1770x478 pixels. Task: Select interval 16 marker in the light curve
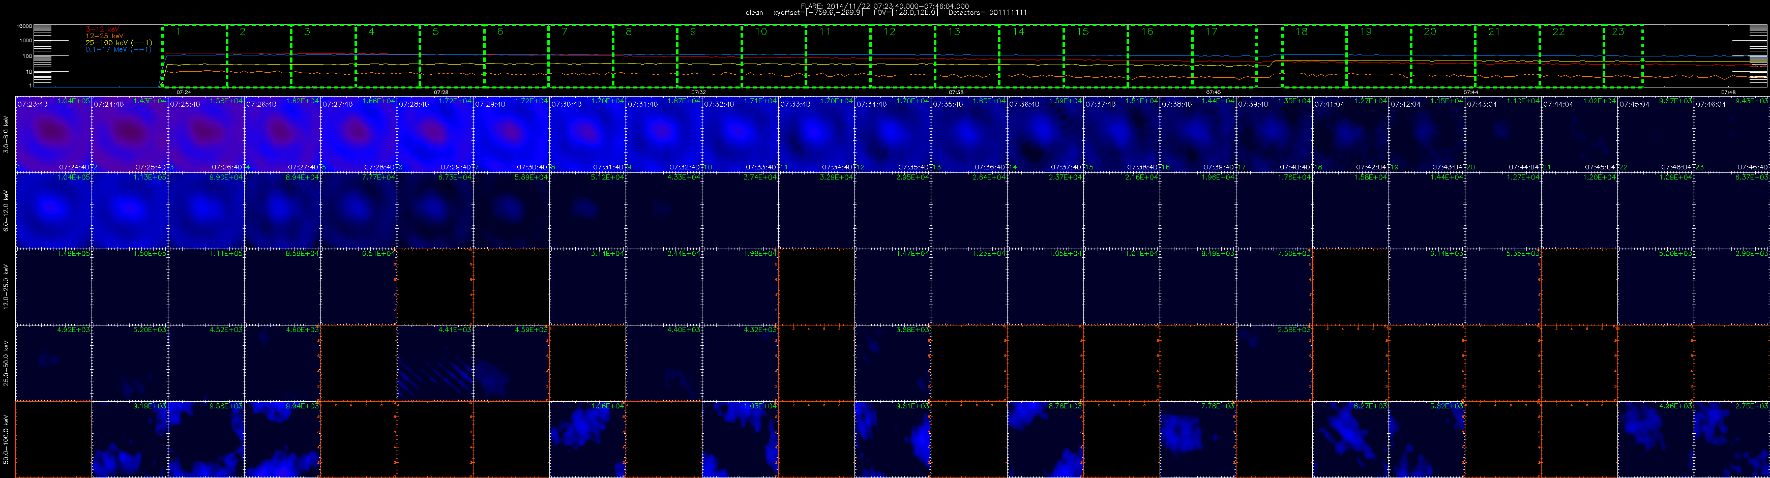(x=1147, y=32)
